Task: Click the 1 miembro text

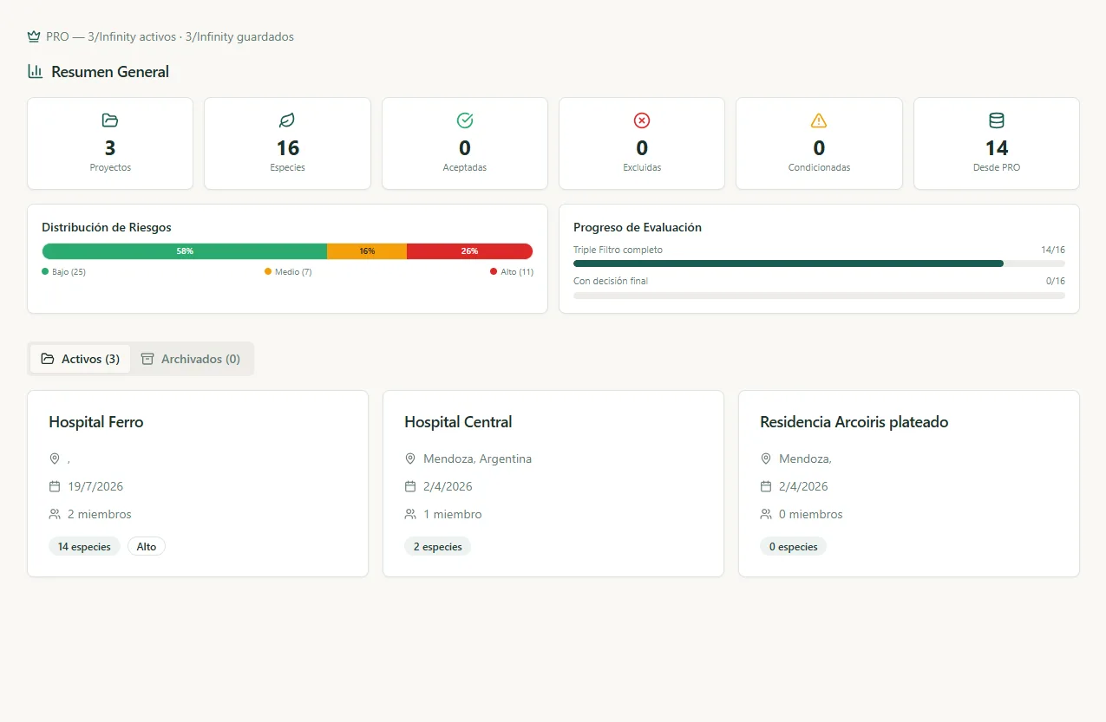Action: (453, 514)
